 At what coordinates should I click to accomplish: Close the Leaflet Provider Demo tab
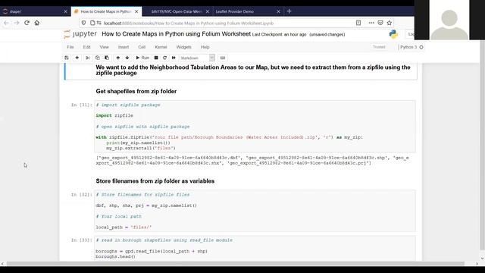278,11
